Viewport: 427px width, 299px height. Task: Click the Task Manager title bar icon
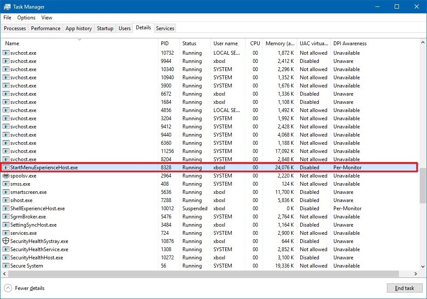tap(7, 7)
